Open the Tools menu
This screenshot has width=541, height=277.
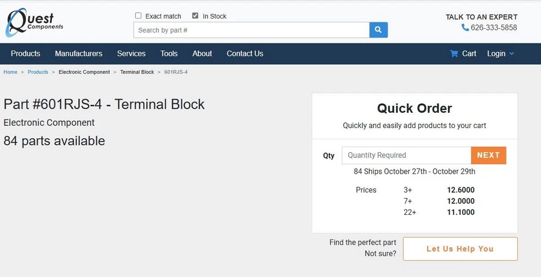pos(169,54)
